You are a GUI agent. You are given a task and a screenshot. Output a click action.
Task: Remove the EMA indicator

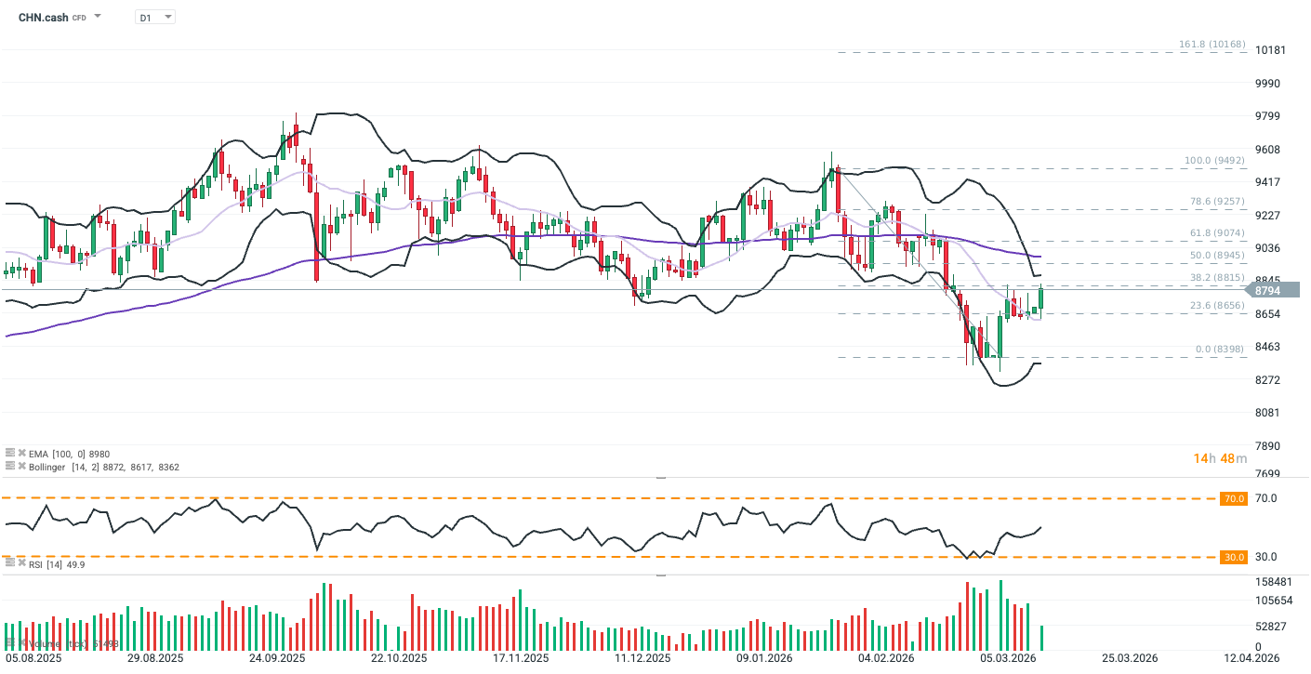click(21, 453)
